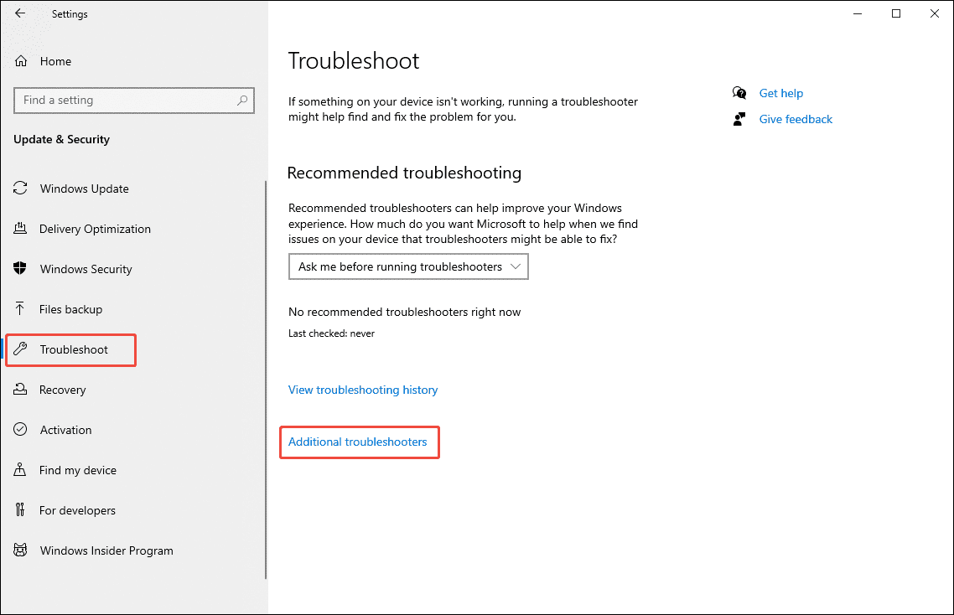Click the Update & Security heading
The width and height of the screenshot is (954, 615).
[61, 139]
